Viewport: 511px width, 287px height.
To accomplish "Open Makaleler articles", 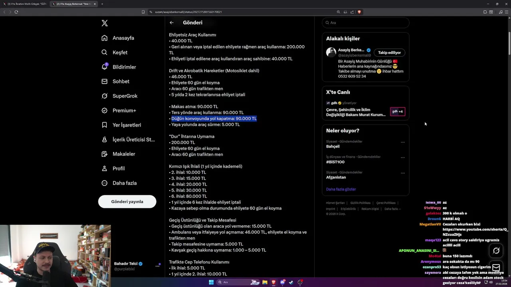I will pos(118,154).
